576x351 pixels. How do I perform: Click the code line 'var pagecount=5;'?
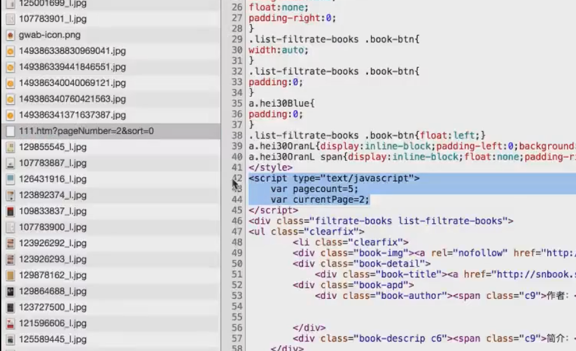tap(314, 189)
